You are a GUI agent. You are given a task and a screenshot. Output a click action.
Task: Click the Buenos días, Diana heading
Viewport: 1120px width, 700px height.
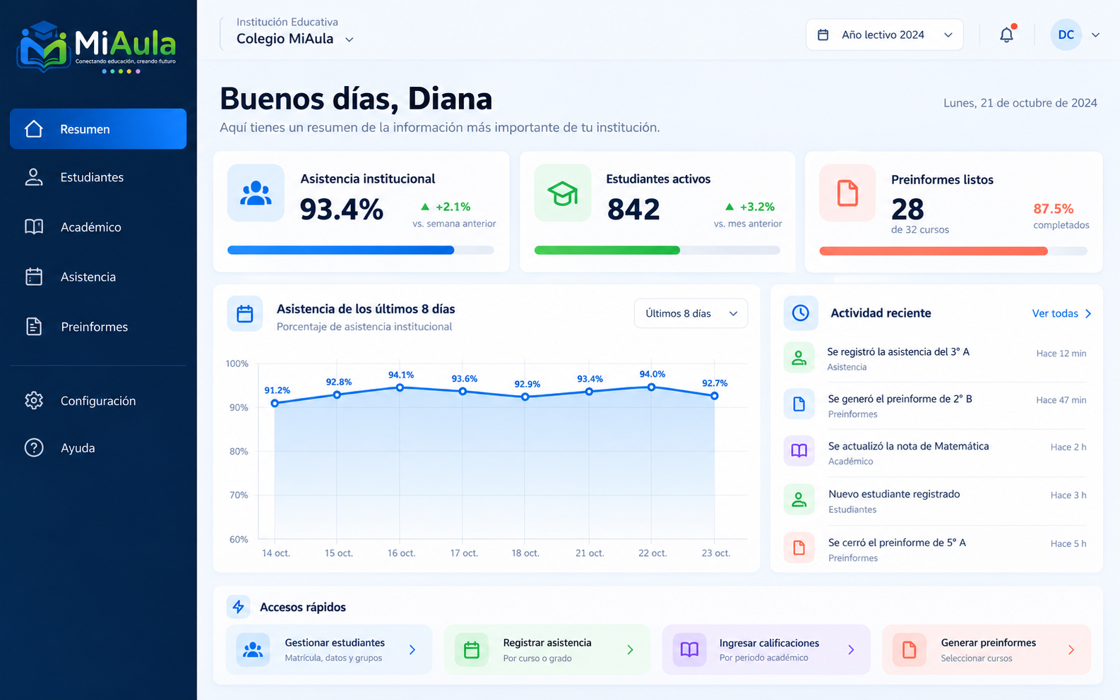point(356,99)
